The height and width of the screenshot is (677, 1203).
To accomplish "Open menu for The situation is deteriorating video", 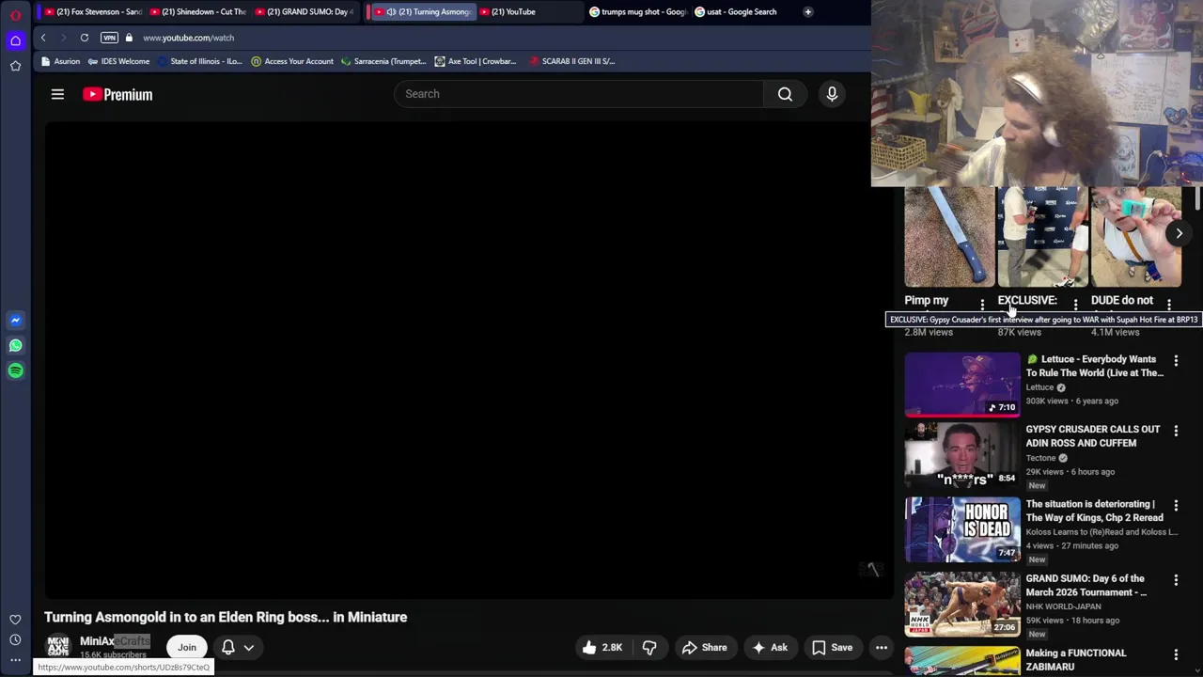I will (1176, 505).
